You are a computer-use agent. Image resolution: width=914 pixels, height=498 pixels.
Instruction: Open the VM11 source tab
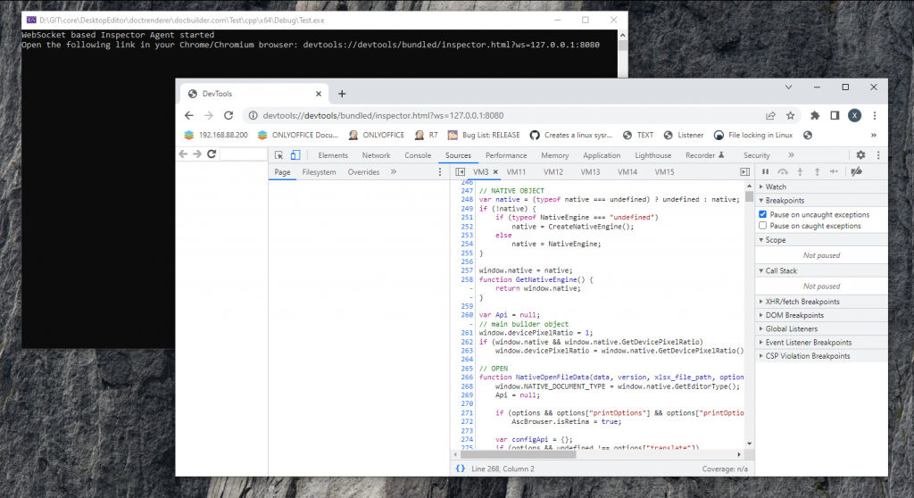pyautogui.click(x=516, y=172)
